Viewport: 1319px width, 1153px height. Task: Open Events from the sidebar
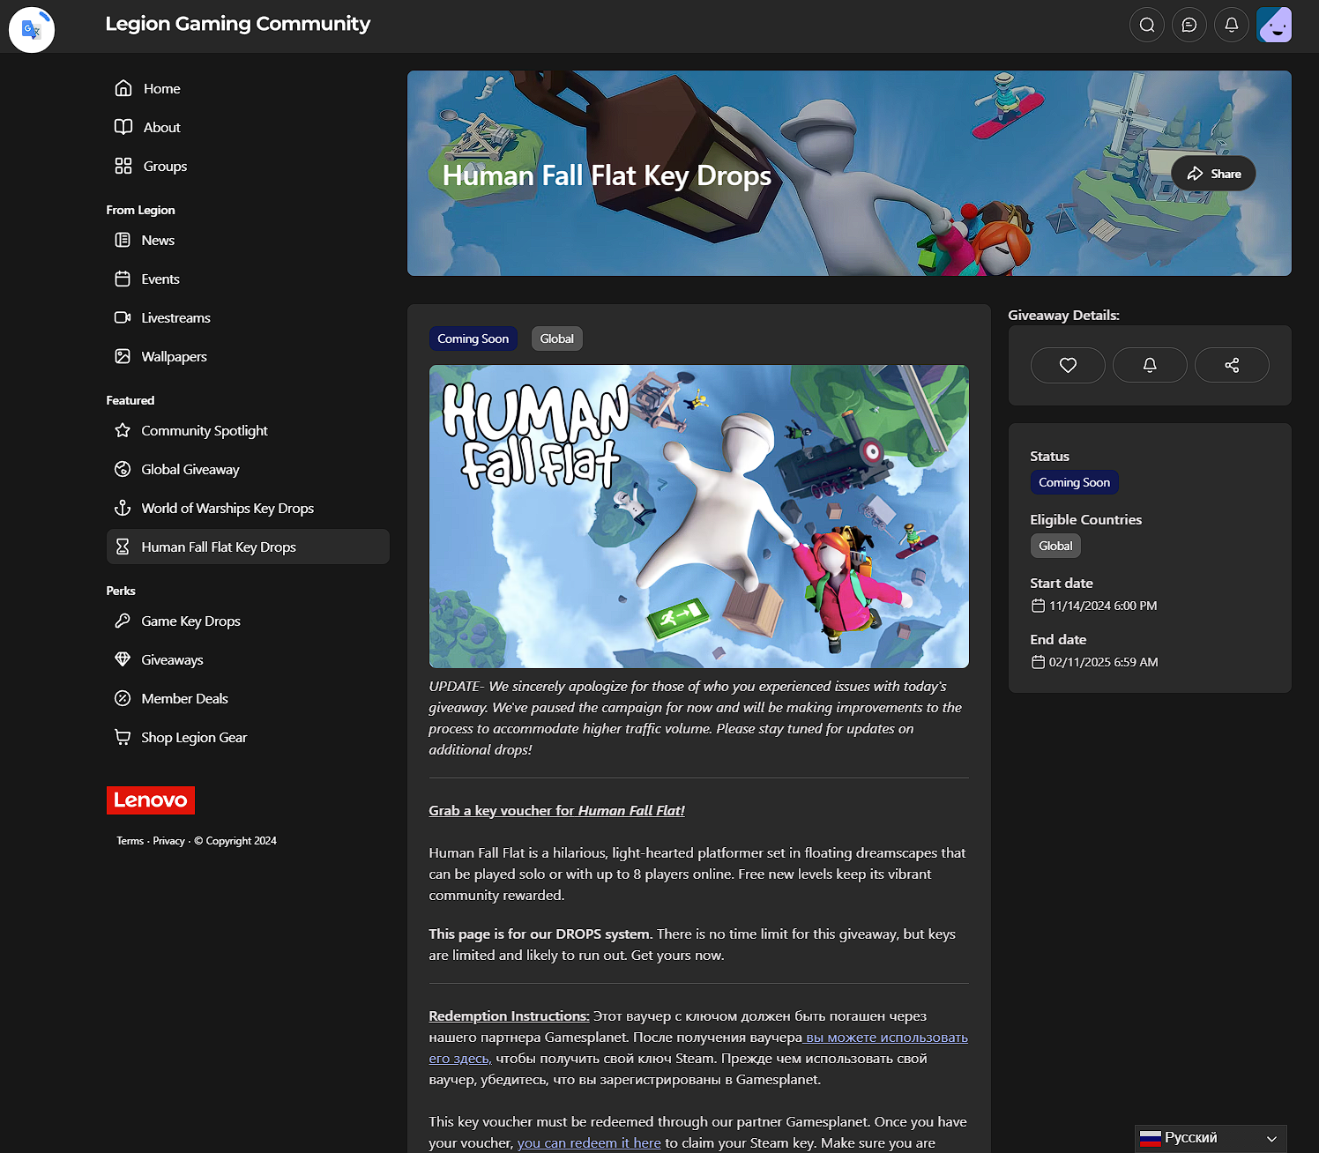click(248, 279)
